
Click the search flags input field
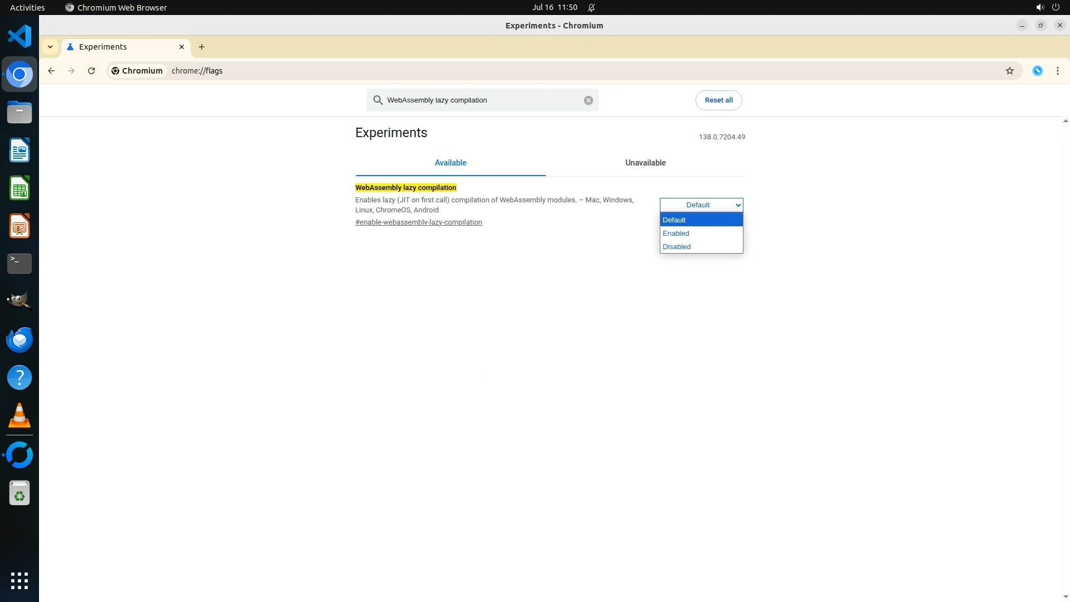479,100
